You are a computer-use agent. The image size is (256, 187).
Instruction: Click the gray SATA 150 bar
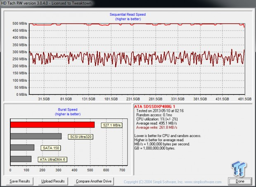coord(22,147)
